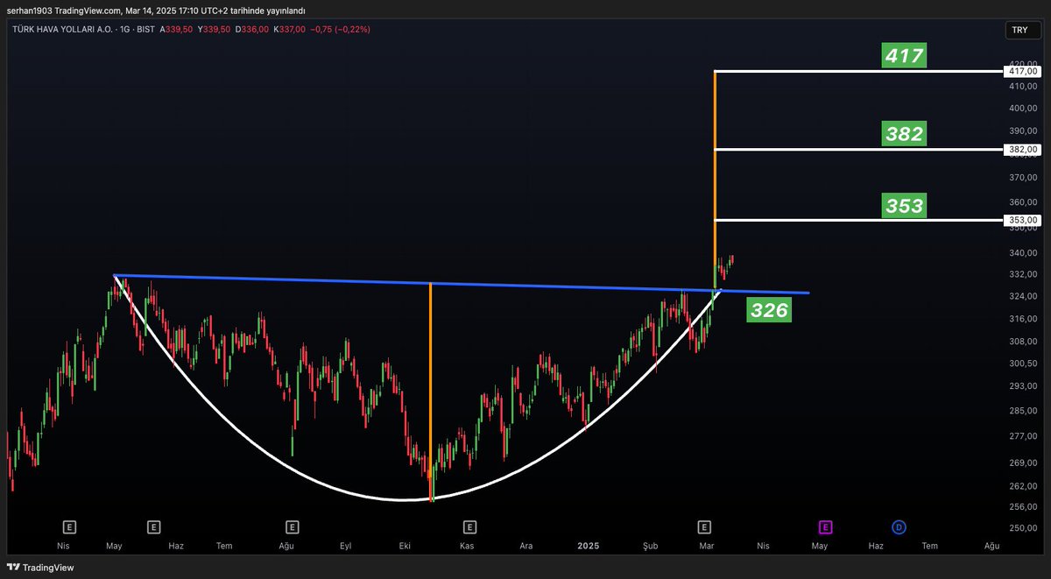Select the green 353 target label
Viewport: 1051px width, 579px height.
[x=904, y=205]
